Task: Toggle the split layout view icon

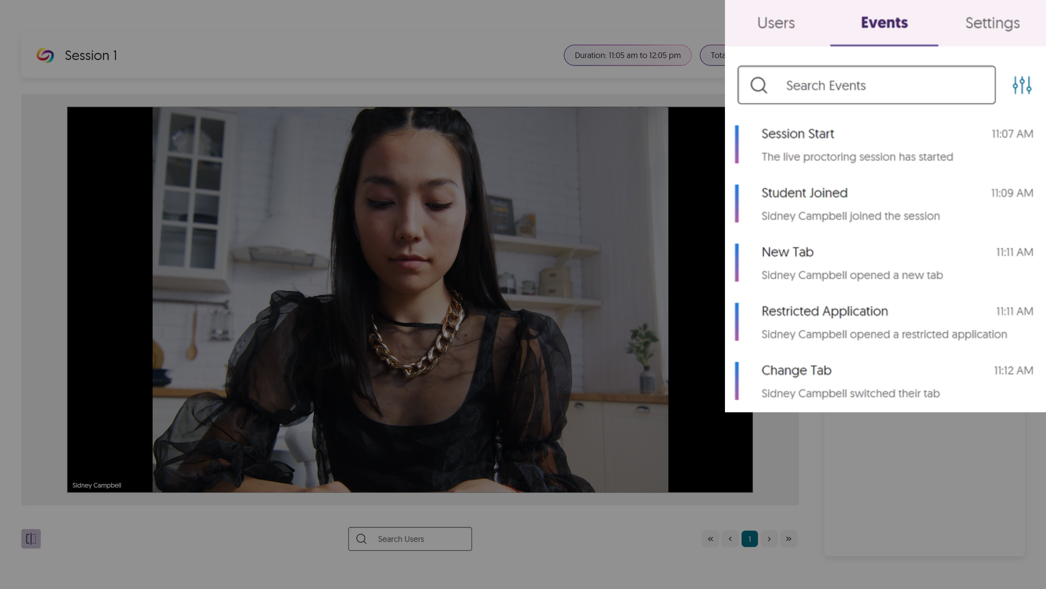Action: coord(31,539)
